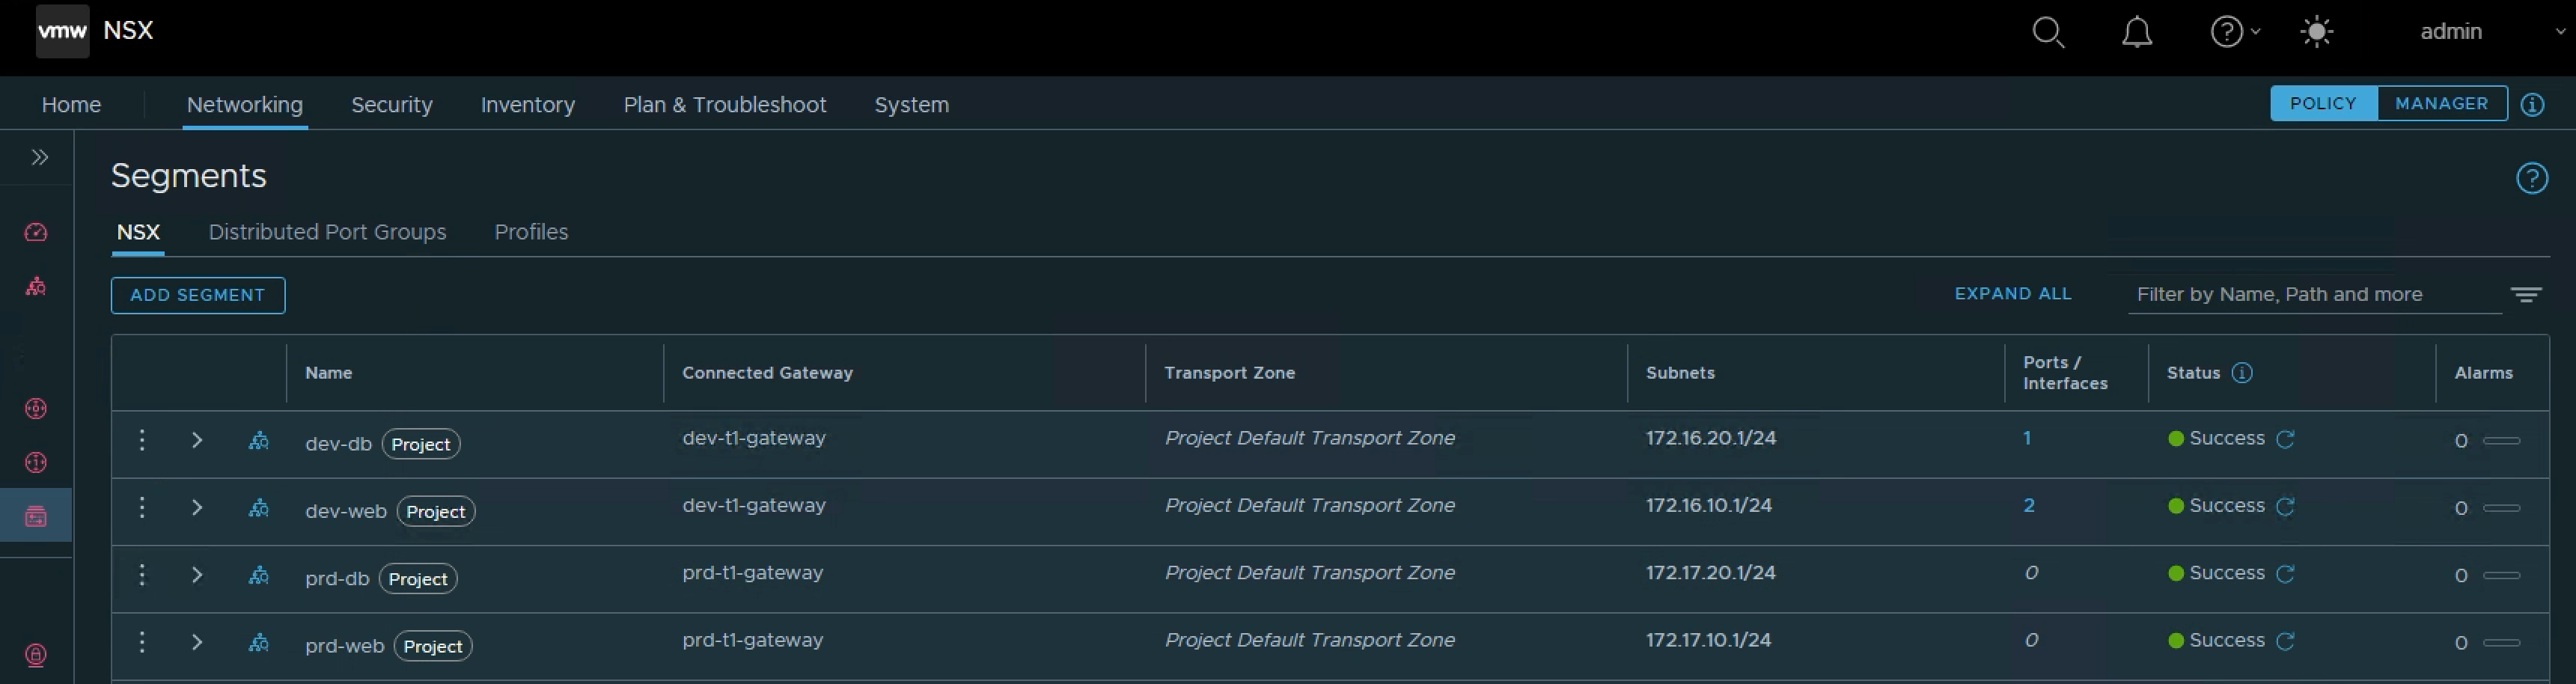Refresh status of prd-web segment
The image size is (2576, 684).
click(x=2285, y=641)
